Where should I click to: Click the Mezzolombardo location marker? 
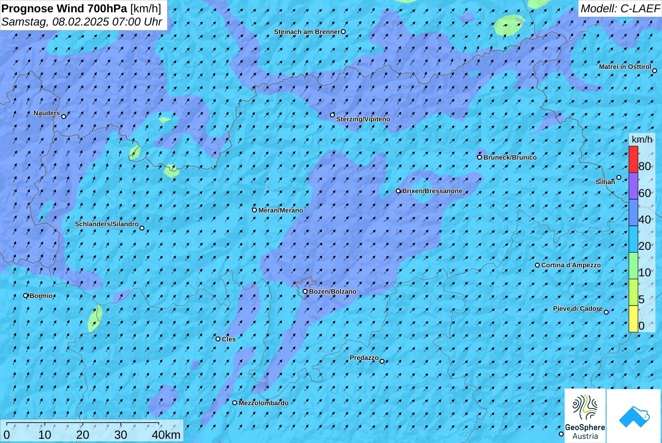click(x=235, y=403)
